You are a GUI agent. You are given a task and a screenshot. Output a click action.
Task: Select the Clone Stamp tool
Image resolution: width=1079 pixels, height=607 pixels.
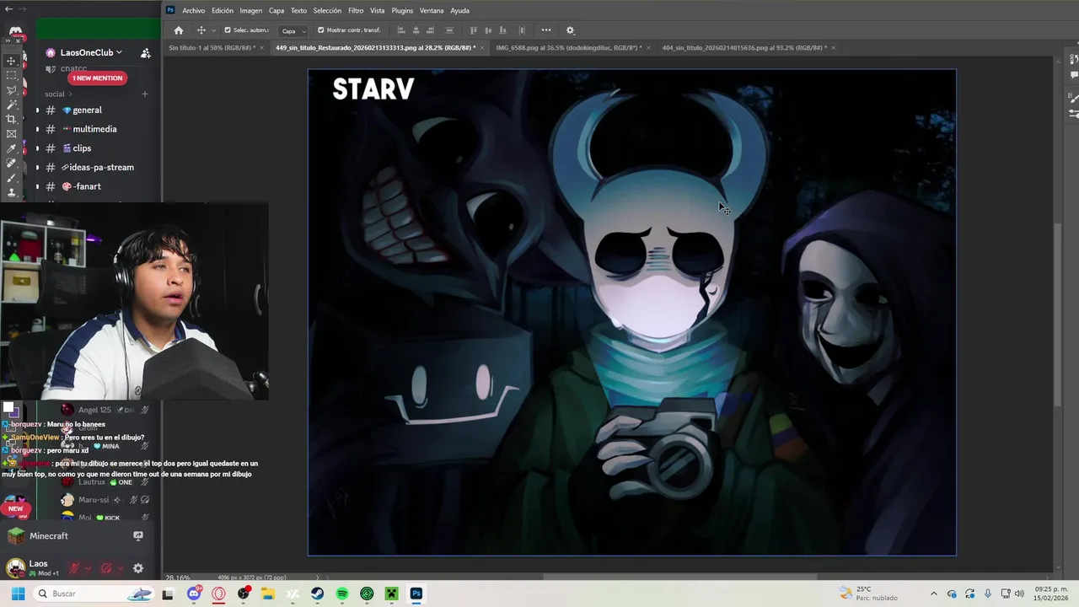point(11,192)
